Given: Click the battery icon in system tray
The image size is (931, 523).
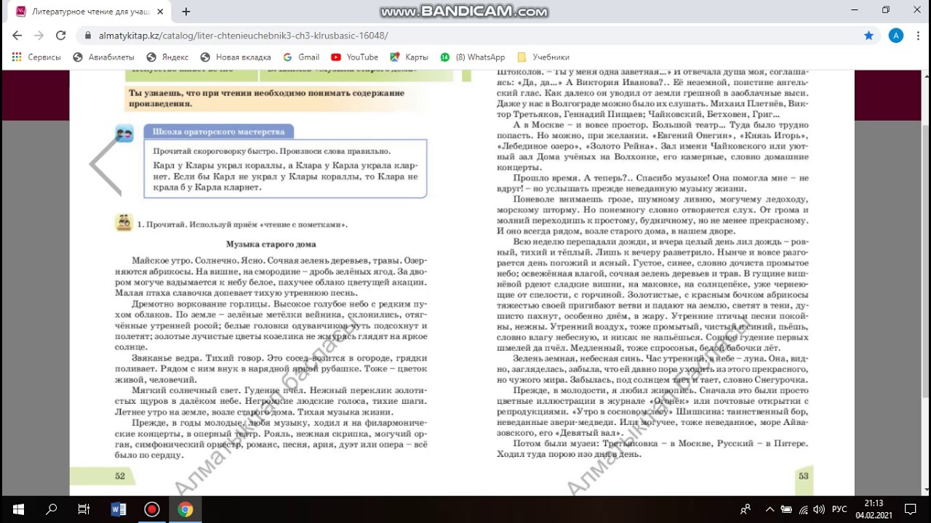Looking at the screenshot, I should pyautogui.click(x=786, y=509).
